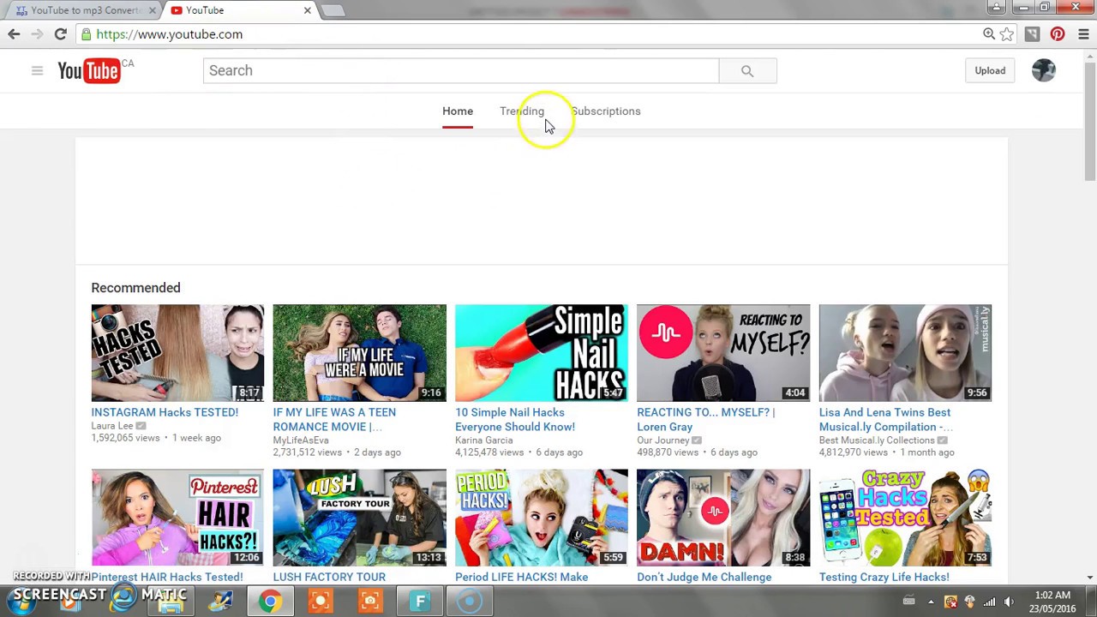Screen dimensions: 1097x617
Task: Show hidden tray icons arrow
Action: (931, 602)
